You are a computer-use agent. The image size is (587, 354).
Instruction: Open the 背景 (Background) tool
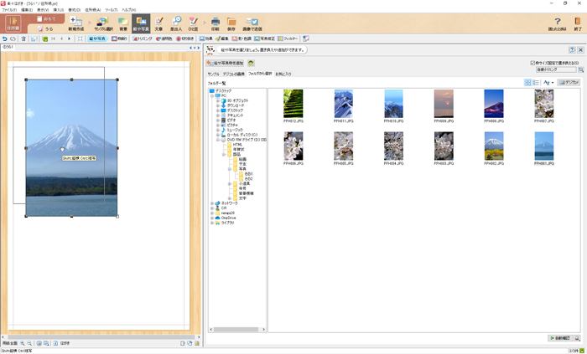[x=122, y=23]
